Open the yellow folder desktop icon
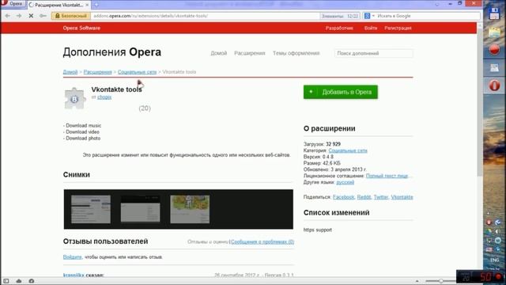506x285 pixels. pos(494,32)
